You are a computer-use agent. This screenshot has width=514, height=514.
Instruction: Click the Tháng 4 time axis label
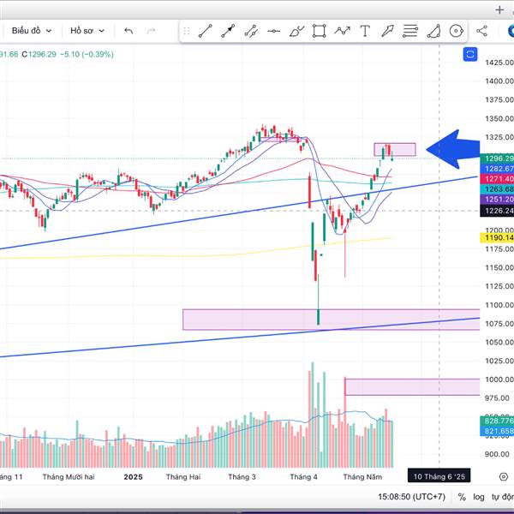pos(303,477)
